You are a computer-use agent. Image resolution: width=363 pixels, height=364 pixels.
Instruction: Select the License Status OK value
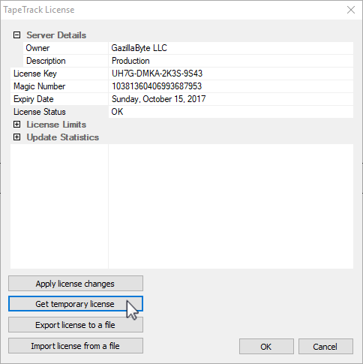click(231, 112)
